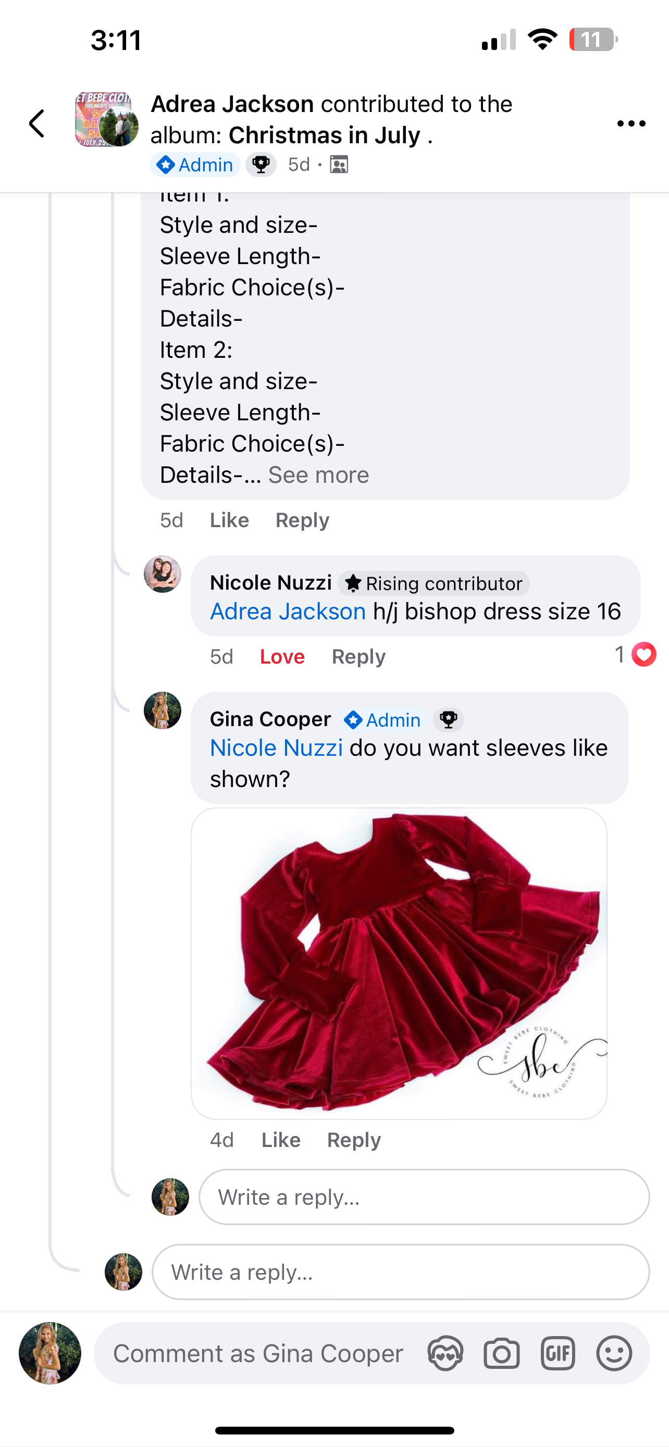Open the GIF picker icon

click(x=557, y=1354)
